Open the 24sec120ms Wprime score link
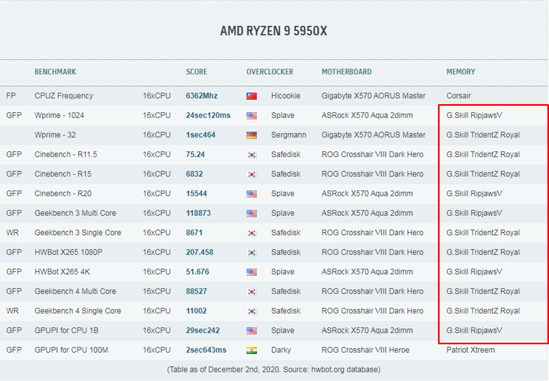This screenshot has height=381, width=549. [208, 115]
